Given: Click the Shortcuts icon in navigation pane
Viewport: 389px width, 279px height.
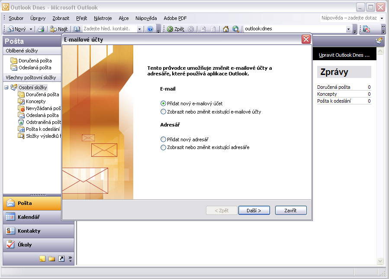Looking at the screenshot, I should pyautogui.click(x=61, y=259).
